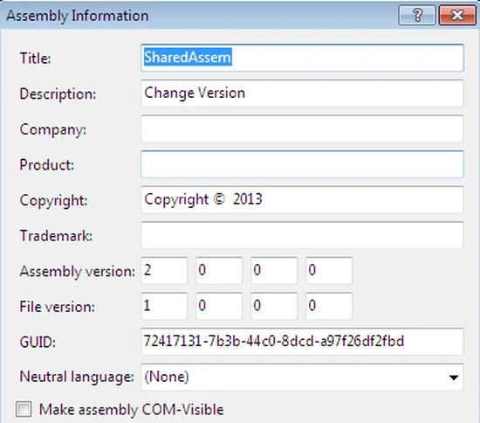Focus the empty Product field
480x423 pixels.
[302, 164]
